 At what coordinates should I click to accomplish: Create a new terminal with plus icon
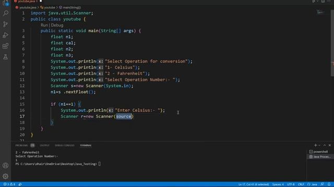coord(315,145)
